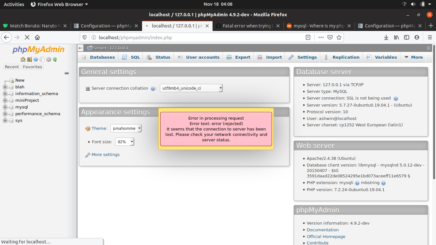The image size is (436, 245).
Task: Open the Databases tab
Action: pyautogui.click(x=98, y=57)
